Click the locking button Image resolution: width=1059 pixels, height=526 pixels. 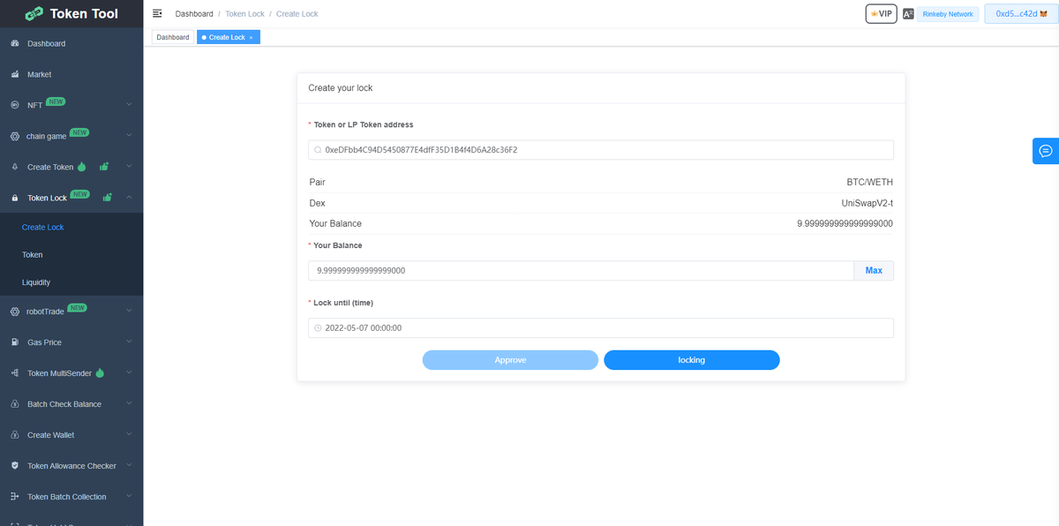[x=692, y=360]
